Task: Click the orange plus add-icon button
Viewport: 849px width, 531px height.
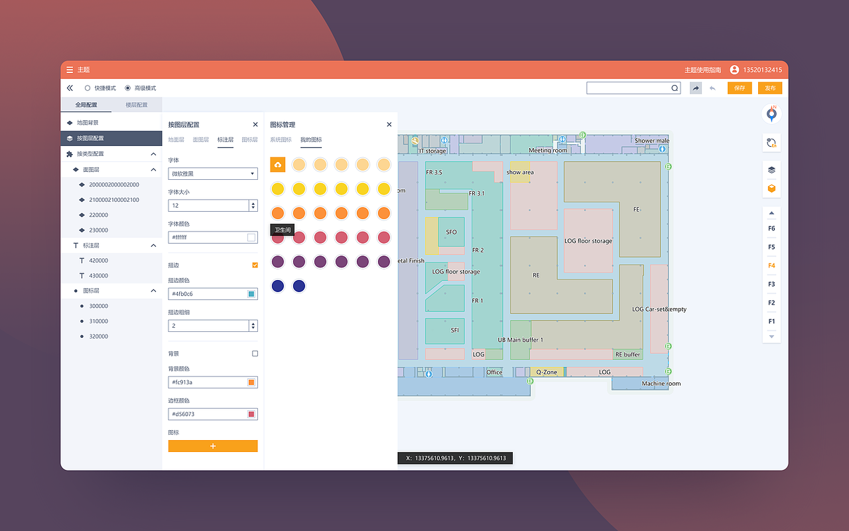Action: point(213,446)
